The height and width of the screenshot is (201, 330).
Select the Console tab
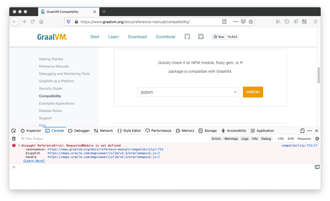point(55,131)
